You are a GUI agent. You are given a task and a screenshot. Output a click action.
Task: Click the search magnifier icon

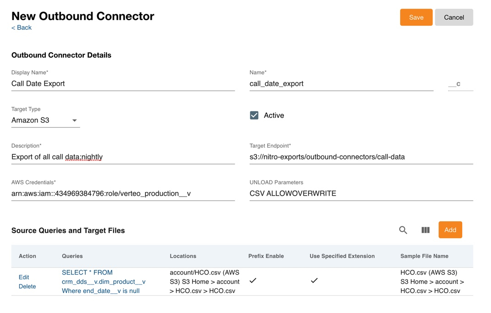pos(403,230)
